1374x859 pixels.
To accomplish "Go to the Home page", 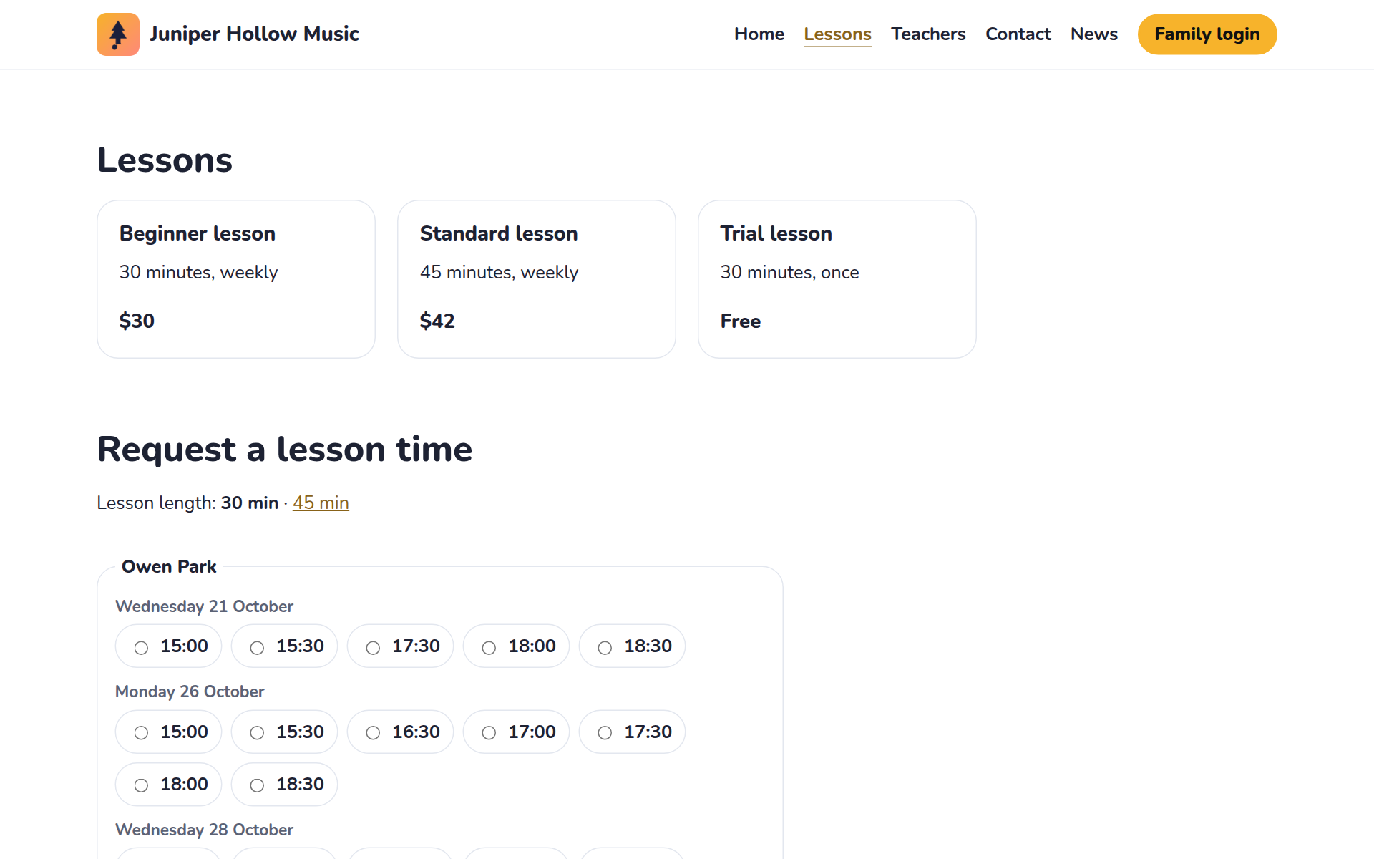I will 759,34.
